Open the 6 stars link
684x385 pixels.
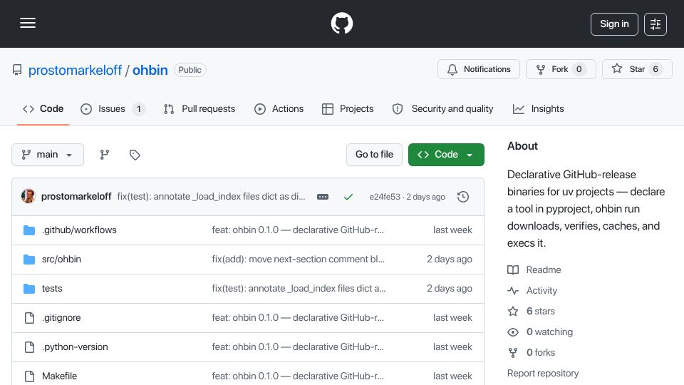(x=541, y=312)
